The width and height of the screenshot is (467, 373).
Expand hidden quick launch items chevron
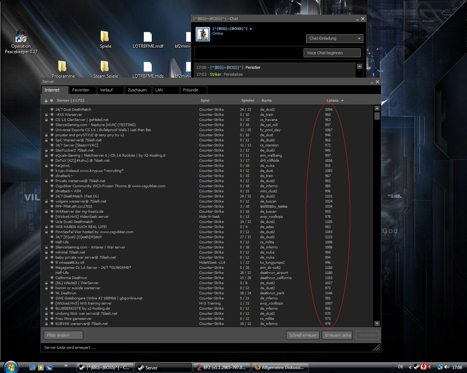coord(66,365)
